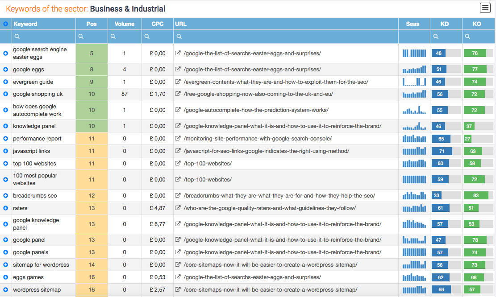This screenshot has height=297, width=496.
Task: Open external link icon for wordpress sitemap URL
Action: pyautogui.click(x=178, y=289)
